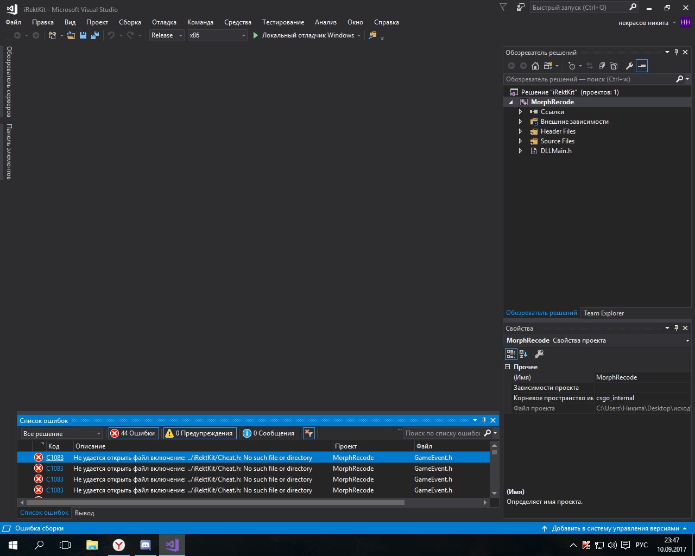Click the Home icon in Solution Explorer
The image size is (695, 556).
pyautogui.click(x=535, y=66)
